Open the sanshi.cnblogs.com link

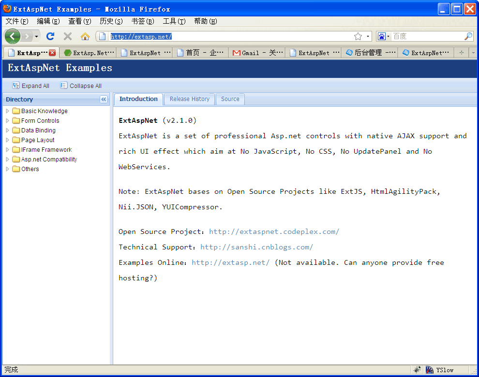coord(256,247)
